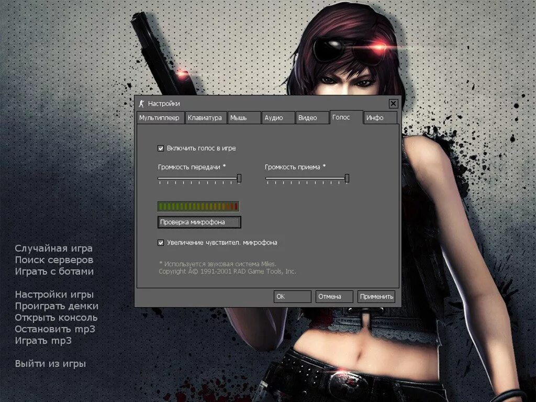
Task: Click the Проверка микрофона button
Action: 199,222
